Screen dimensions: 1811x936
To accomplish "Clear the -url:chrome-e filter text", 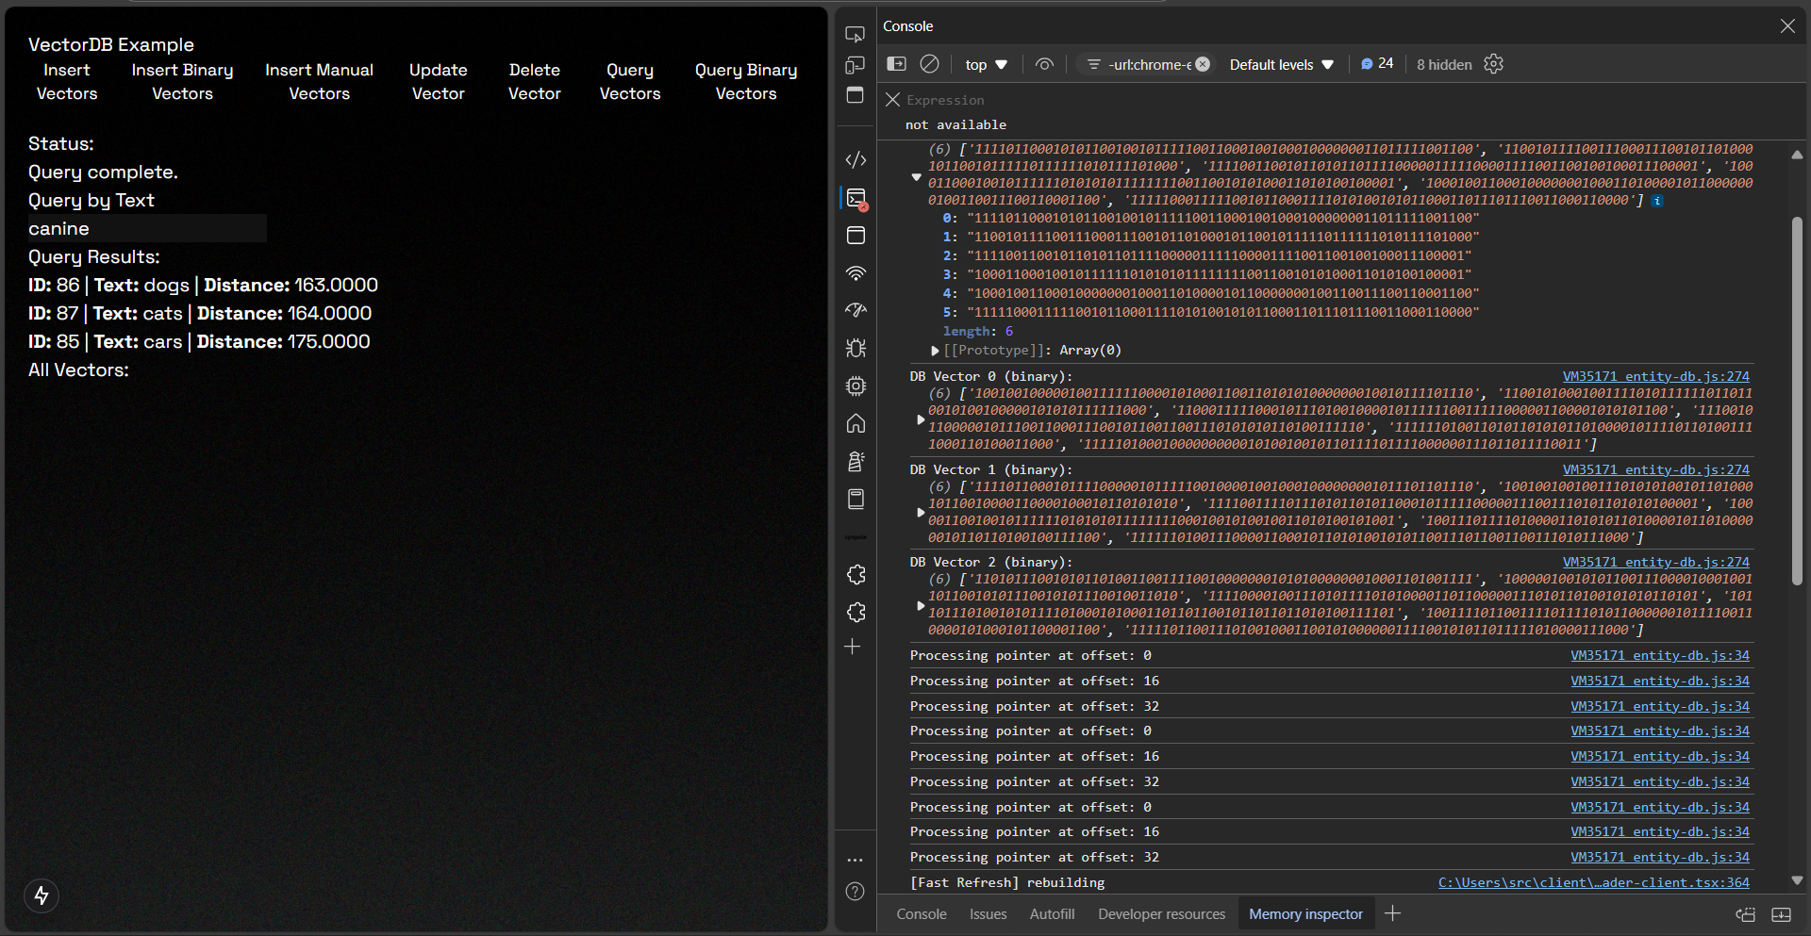I will click(1203, 64).
